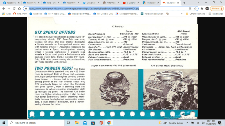Go forward to next page
Image resolution: width=225 pixels, height=126 pixels.
point(9,9)
